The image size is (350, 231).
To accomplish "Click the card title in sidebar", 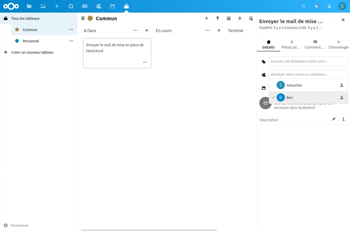I will pos(291,21).
